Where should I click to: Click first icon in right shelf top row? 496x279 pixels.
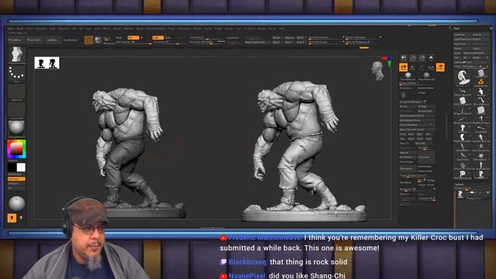pos(404,58)
